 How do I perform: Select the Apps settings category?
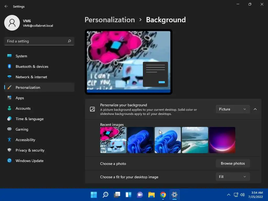pyautogui.click(x=39, y=98)
